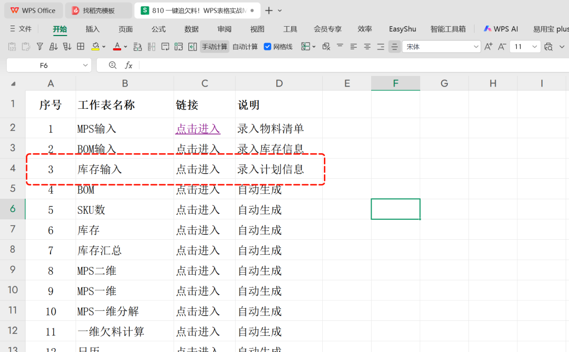
Task: Sort ascending with the A-arrow icon
Action: click(53, 47)
